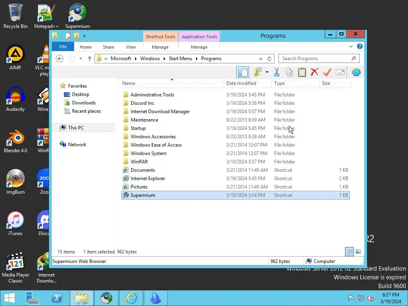
Task: Open the Audacity desktop shortcut
Action: (x=16, y=99)
